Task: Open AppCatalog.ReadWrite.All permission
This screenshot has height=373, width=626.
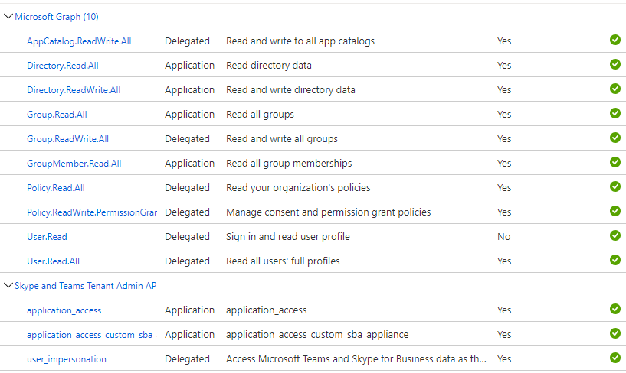Action: [79, 41]
